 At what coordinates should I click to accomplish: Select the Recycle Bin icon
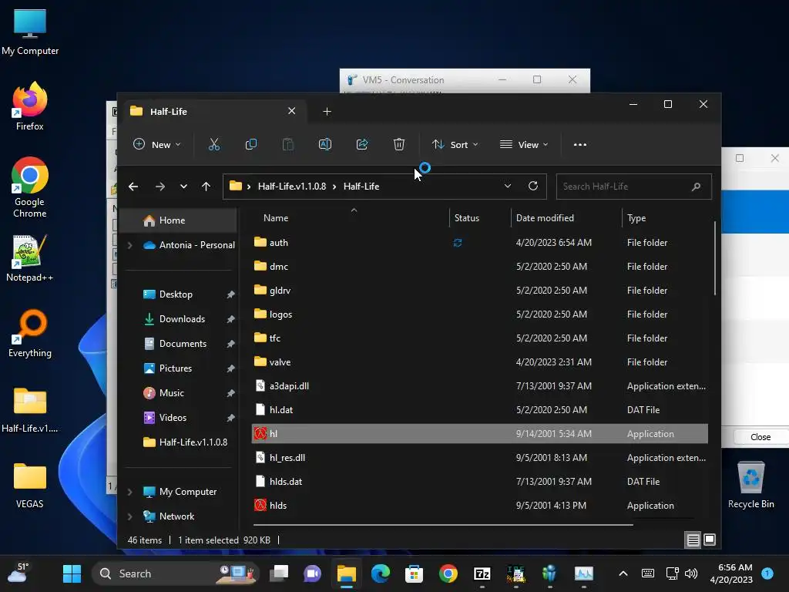(750, 485)
